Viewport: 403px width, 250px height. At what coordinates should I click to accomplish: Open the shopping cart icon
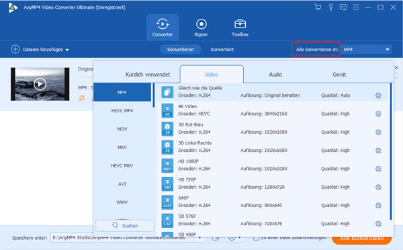(x=318, y=7)
